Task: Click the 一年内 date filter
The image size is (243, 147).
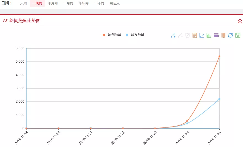Action: pos(99,3)
